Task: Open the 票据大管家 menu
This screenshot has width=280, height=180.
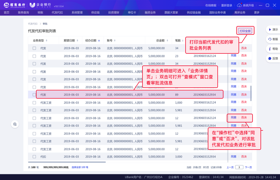Action: pos(171,13)
